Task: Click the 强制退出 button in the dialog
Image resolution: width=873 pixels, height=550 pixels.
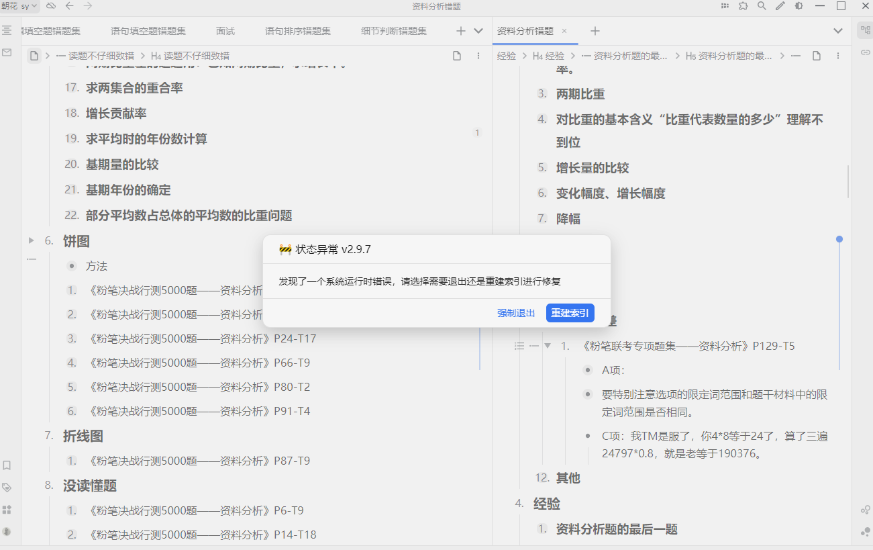Action: (x=516, y=313)
